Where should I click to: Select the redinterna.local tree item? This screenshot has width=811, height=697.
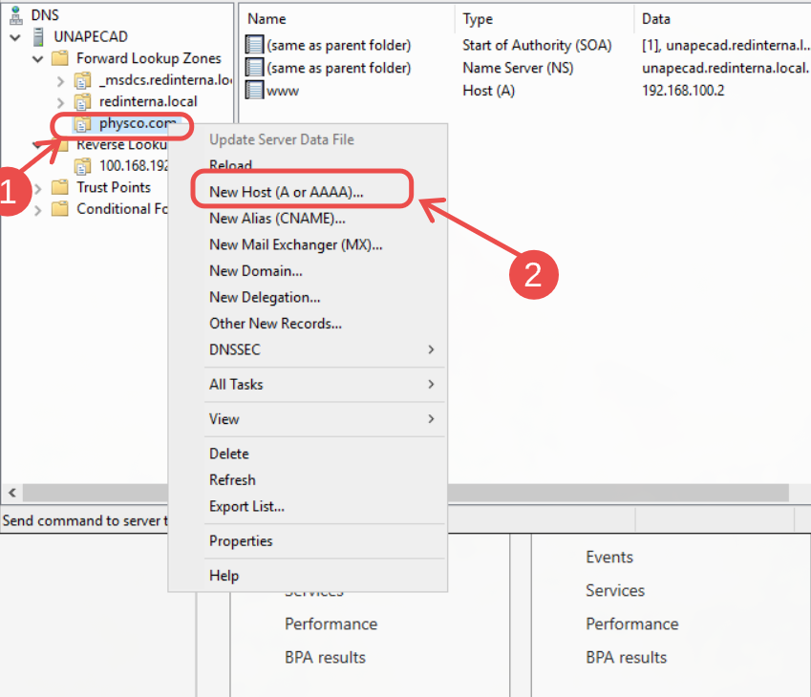click(148, 102)
